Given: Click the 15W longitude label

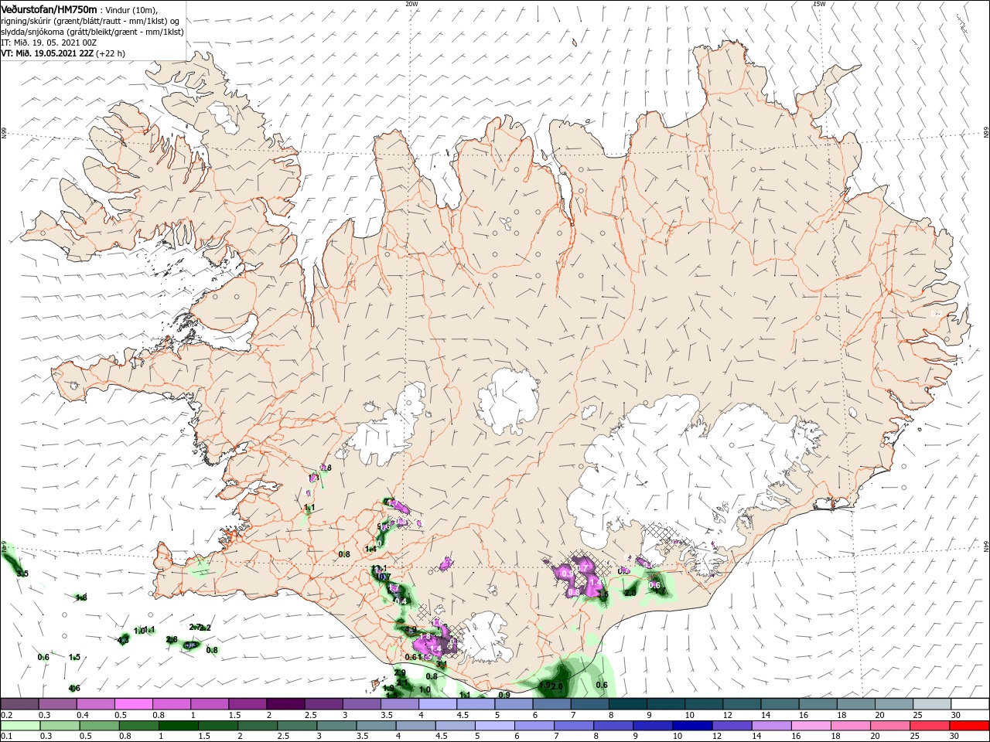Looking at the screenshot, I should click(819, 4).
